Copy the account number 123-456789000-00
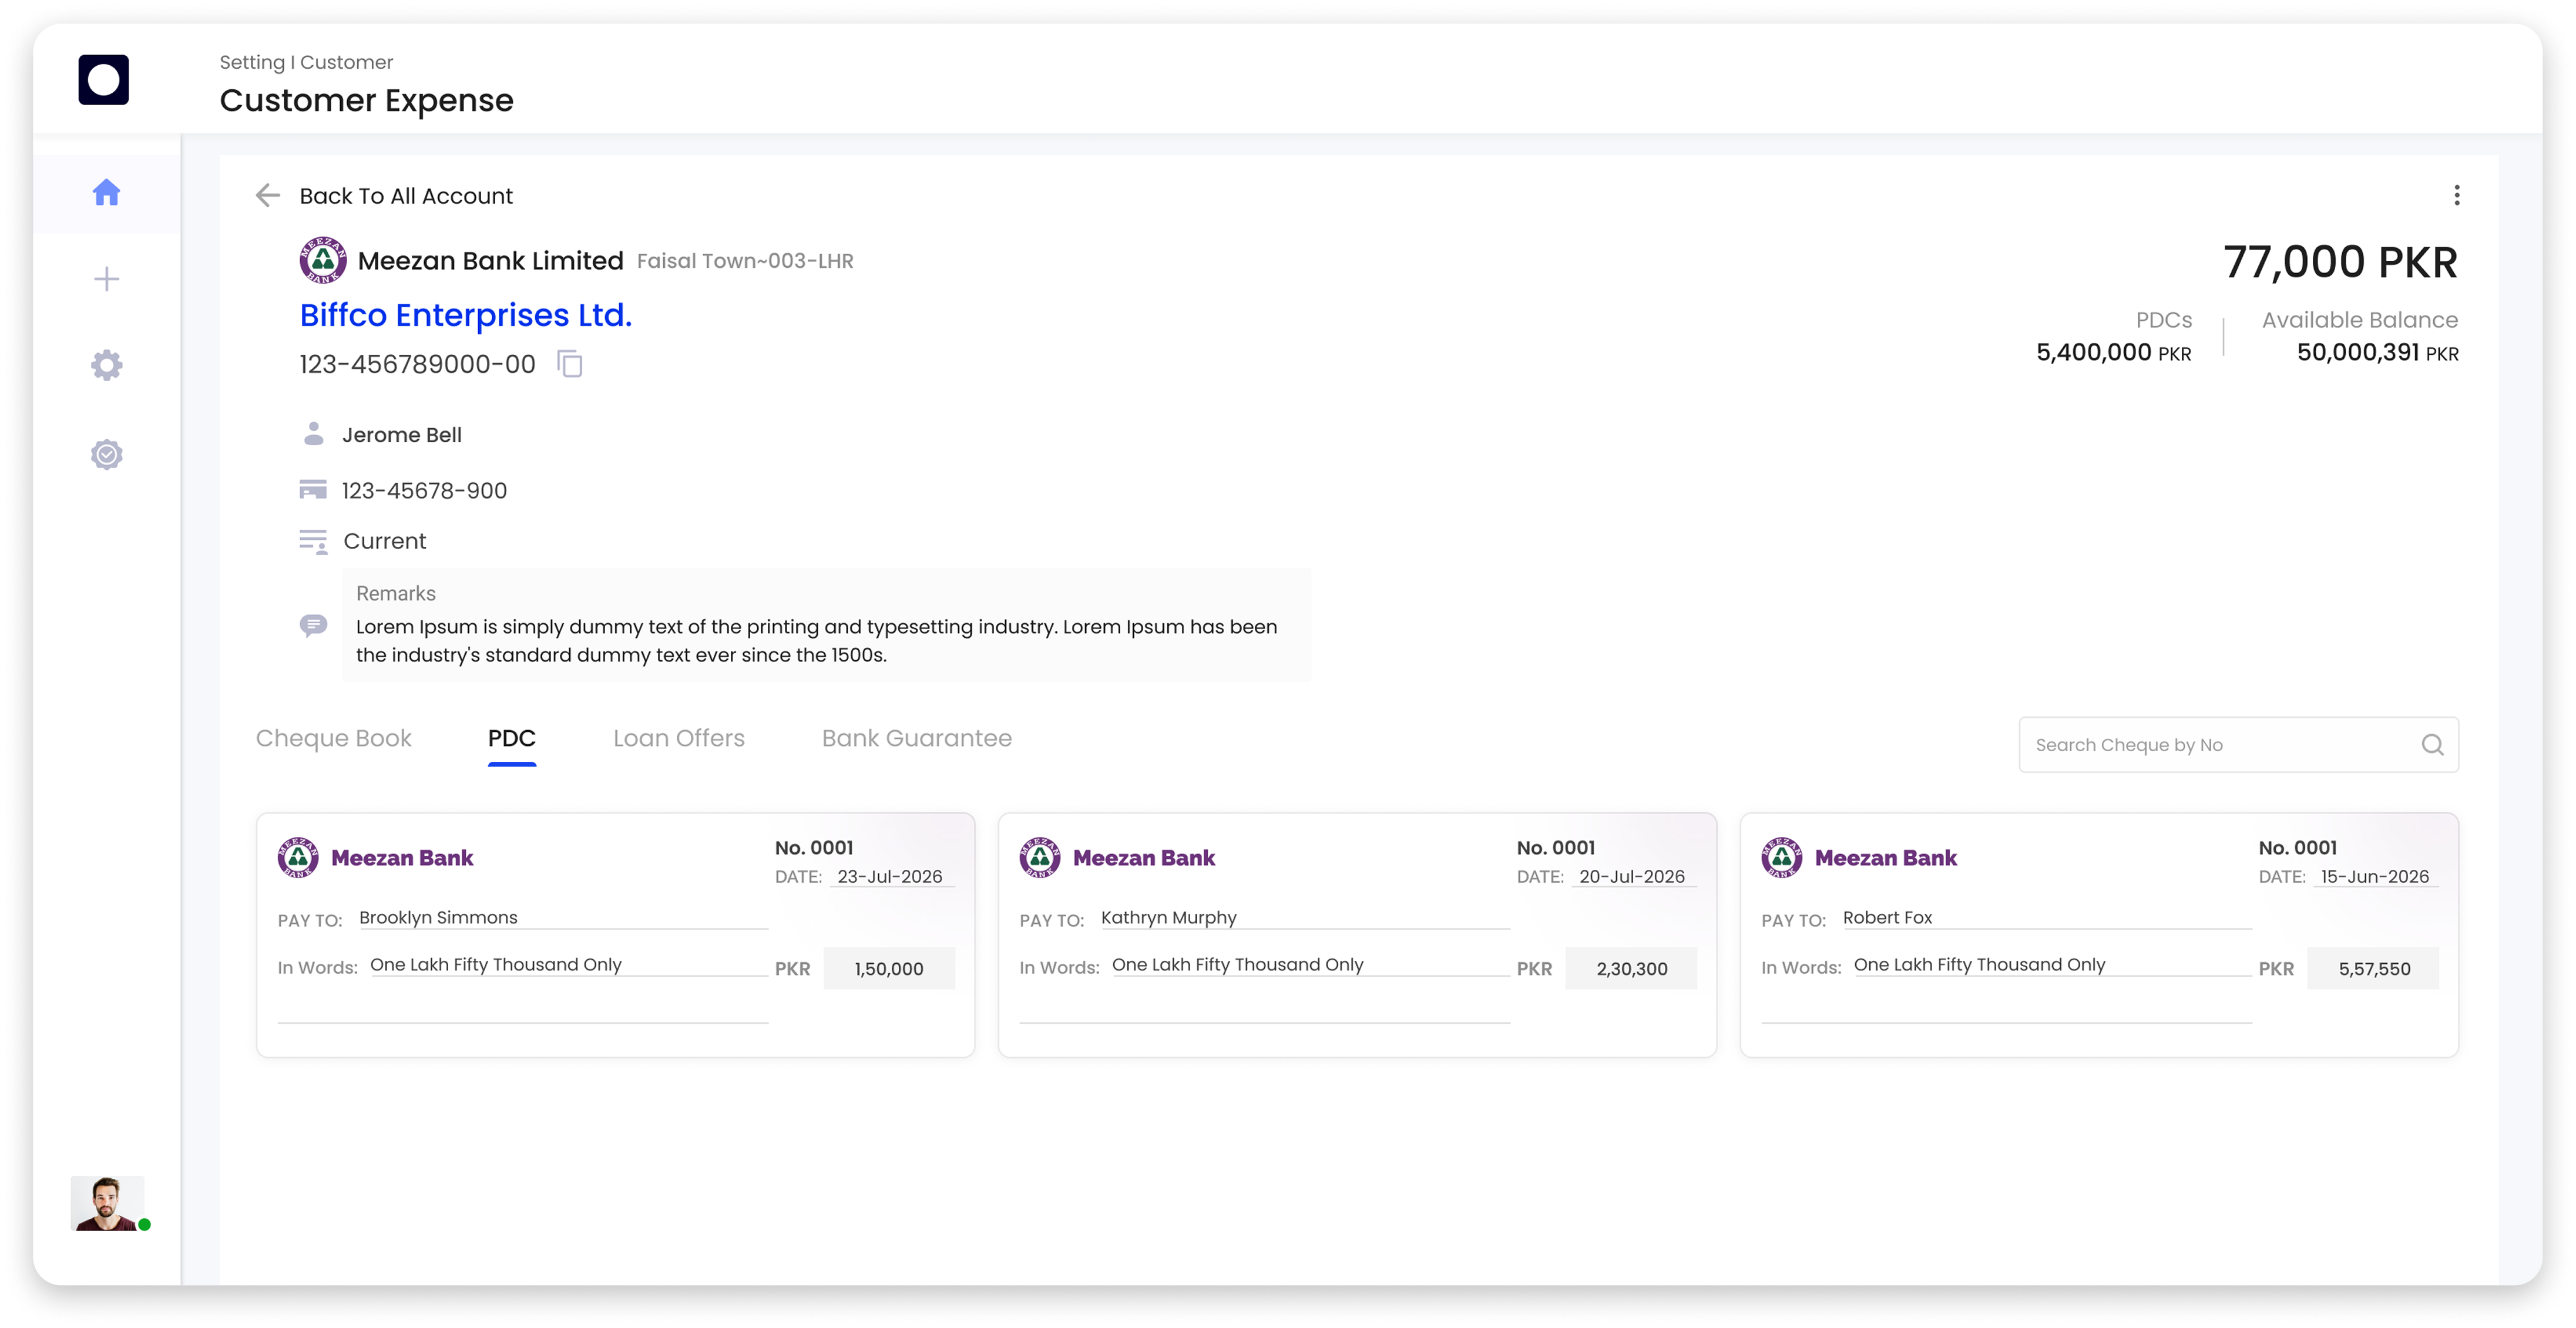Screen dimensions: 2576x1328 570,364
